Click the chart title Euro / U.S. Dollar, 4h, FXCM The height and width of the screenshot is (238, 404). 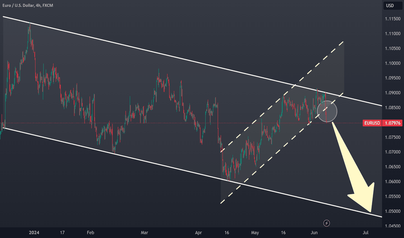coord(28,5)
